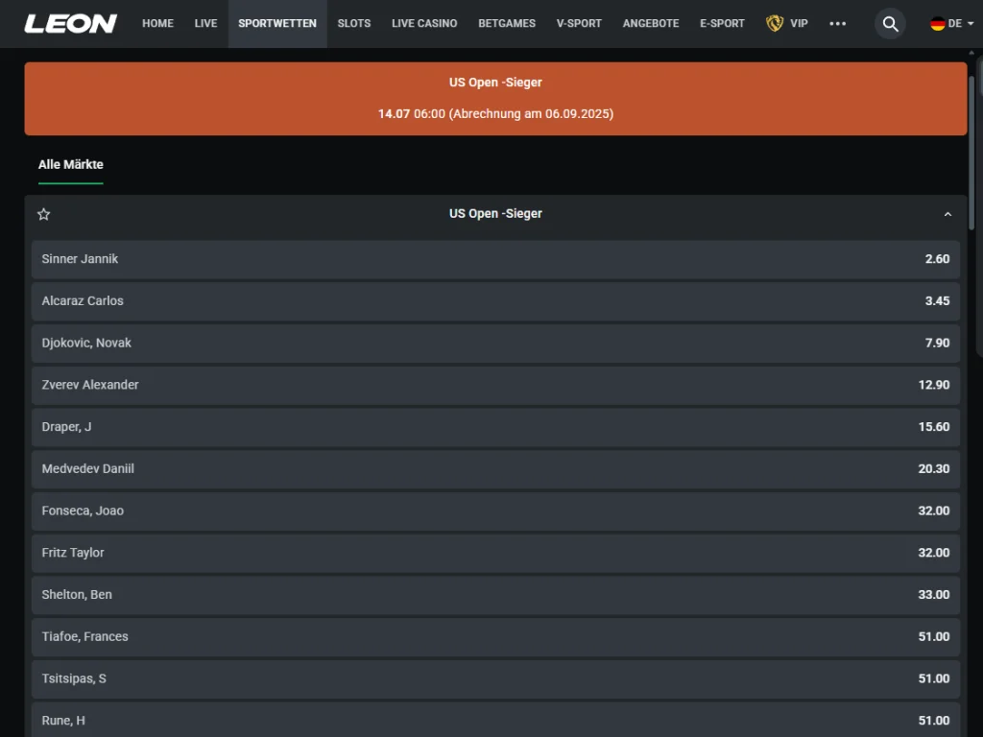Favorite the US Open -Sieger market star
This screenshot has height=737, width=983.
click(x=43, y=214)
